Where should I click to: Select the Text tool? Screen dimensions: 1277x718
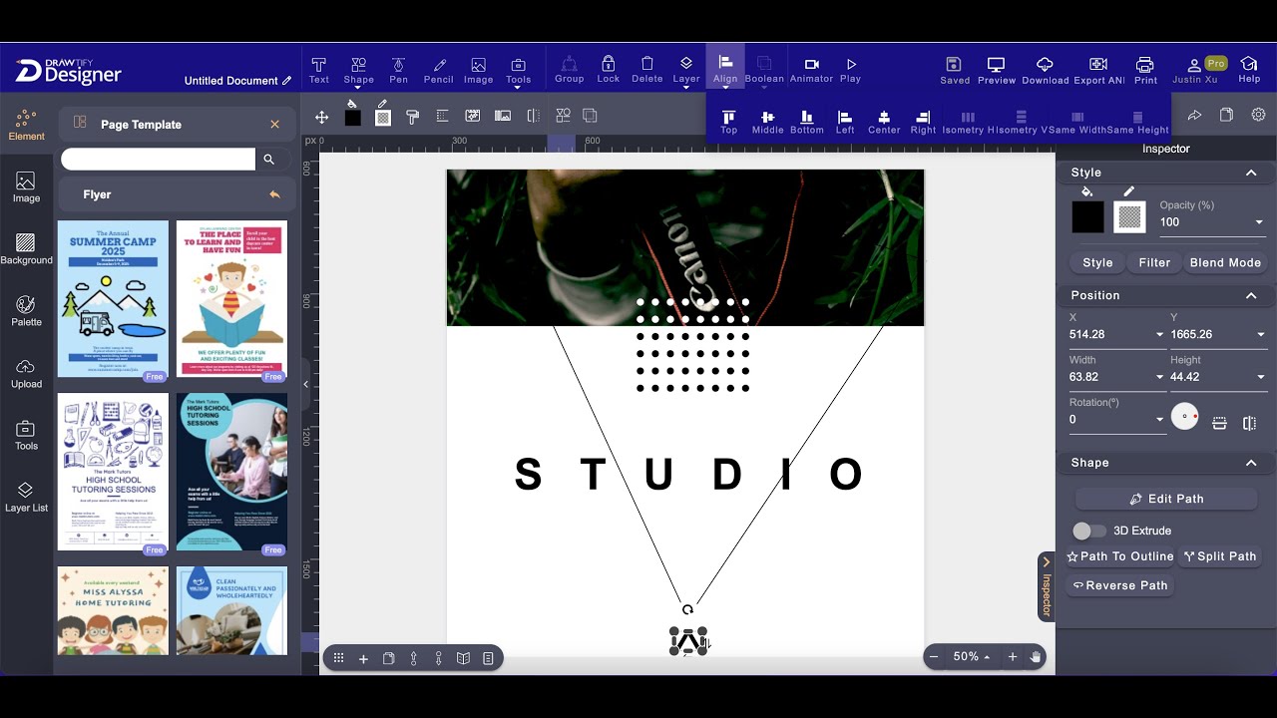coord(318,70)
